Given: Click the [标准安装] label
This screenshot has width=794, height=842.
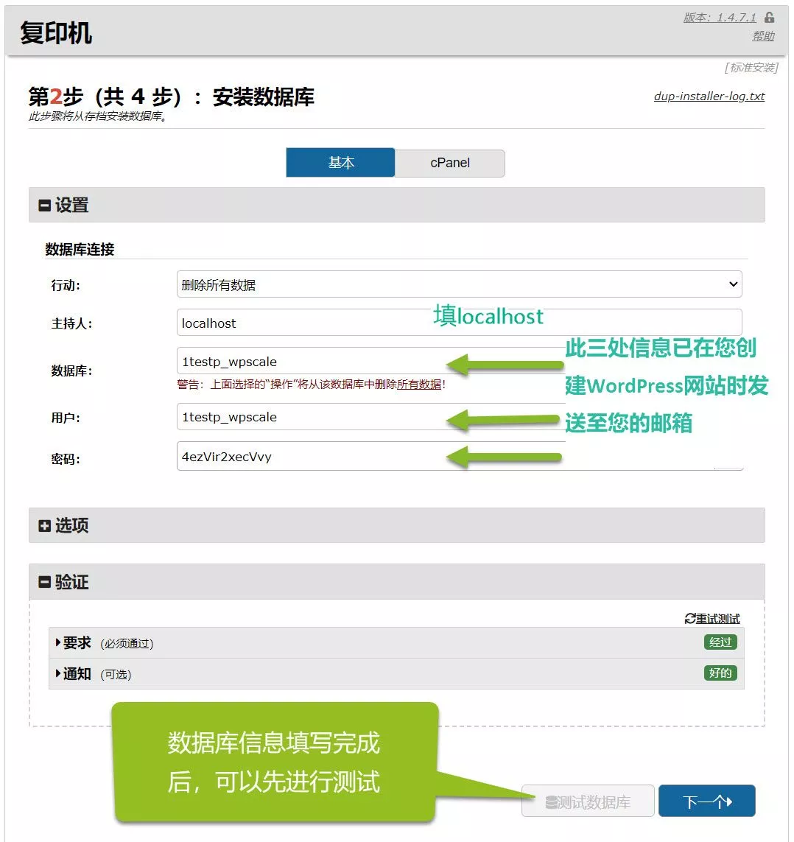Looking at the screenshot, I should 751,68.
